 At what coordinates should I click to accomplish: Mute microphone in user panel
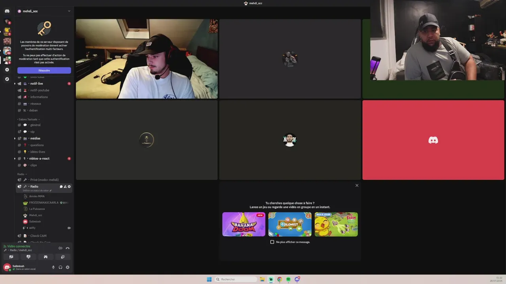click(x=53, y=267)
